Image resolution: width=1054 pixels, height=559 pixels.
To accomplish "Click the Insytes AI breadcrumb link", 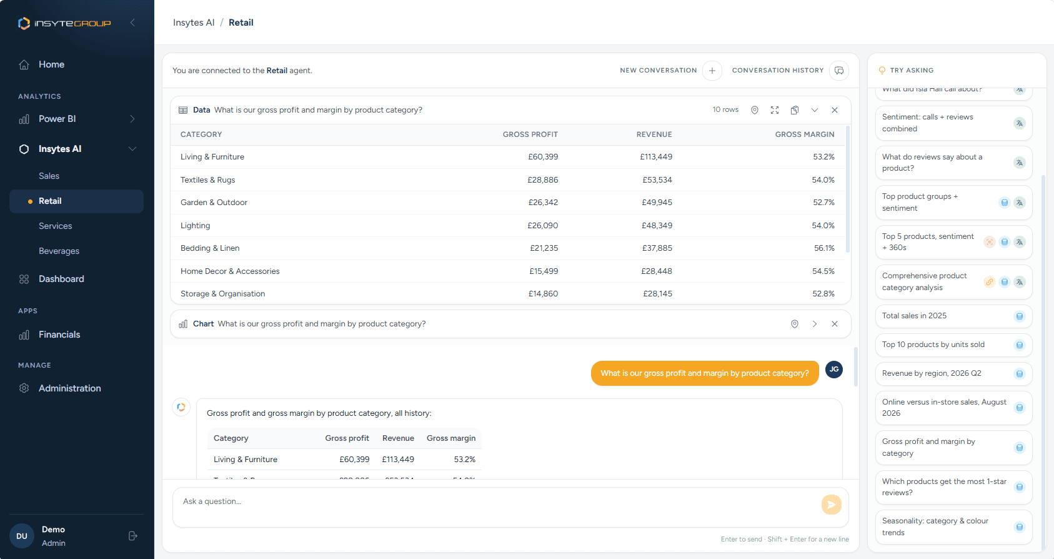I will [x=194, y=23].
